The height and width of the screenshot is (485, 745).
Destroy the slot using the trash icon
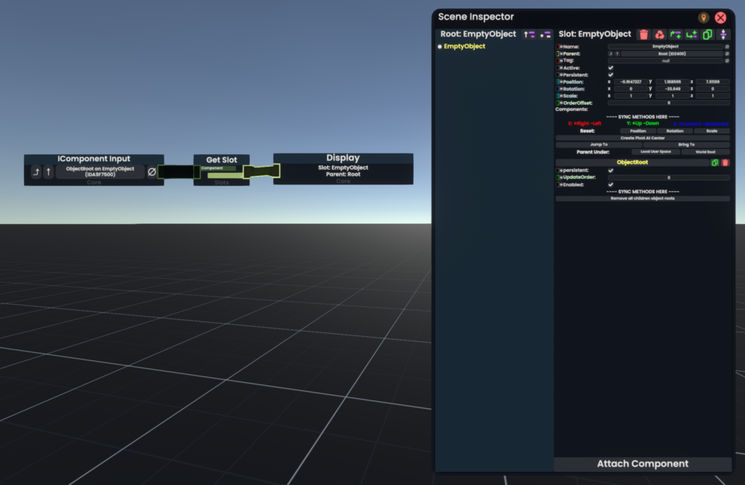pyautogui.click(x=643, y=34)
